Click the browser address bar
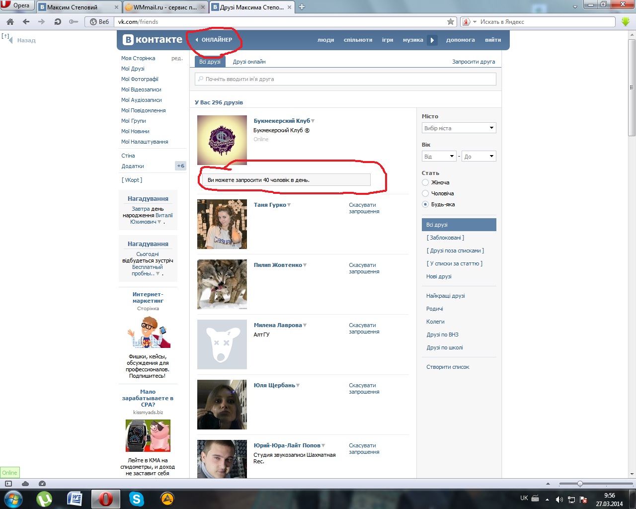Viewport: 636px width, 509px height. [280, 22]
